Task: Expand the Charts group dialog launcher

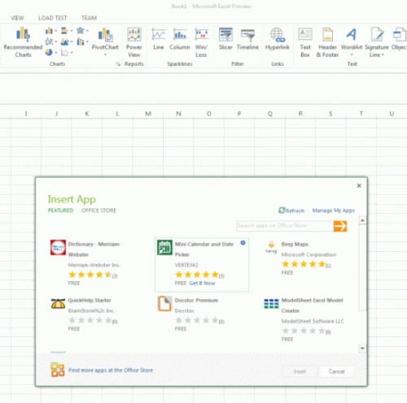Action: pos(118,64)
